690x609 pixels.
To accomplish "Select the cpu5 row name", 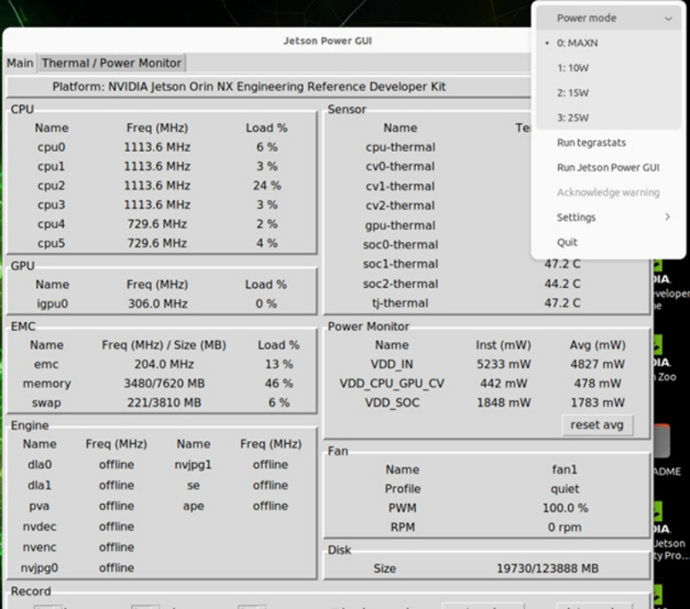I will [x=51, y=243].
